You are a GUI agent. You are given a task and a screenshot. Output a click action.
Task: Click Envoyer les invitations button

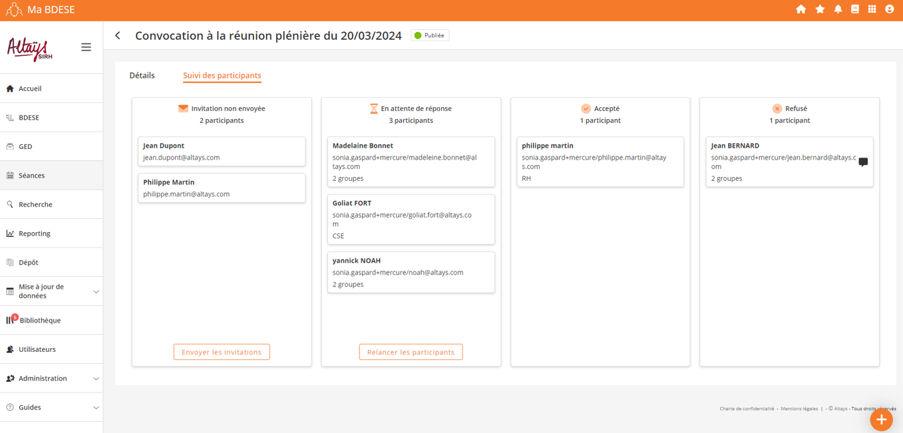tap(222, 352)
